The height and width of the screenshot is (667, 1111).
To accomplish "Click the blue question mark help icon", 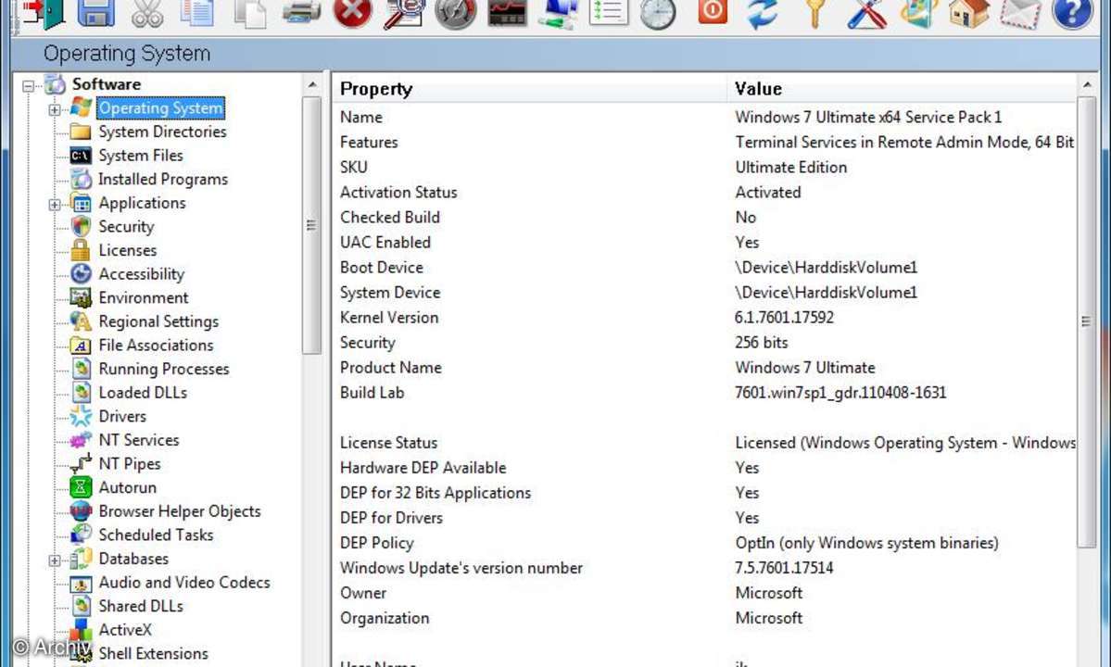I will [1072, 13].
